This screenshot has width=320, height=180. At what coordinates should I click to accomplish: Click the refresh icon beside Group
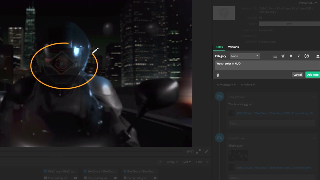[x=160, y=162]
